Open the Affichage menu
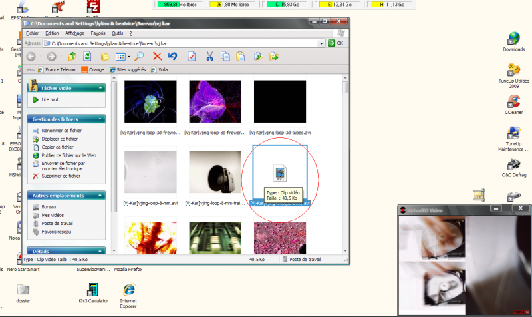Image resolution: width=532 pixels, height=317 pixels. tap(74, 33)
